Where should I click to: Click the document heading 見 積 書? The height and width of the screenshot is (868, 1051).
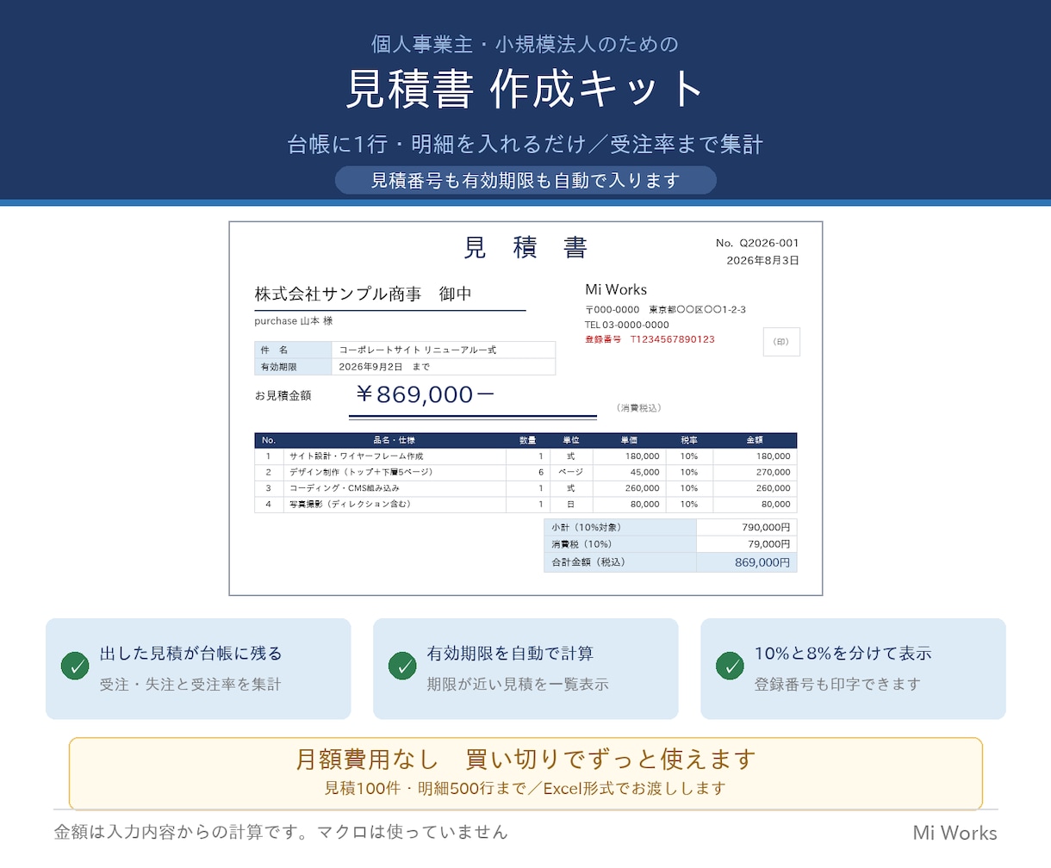525,248
